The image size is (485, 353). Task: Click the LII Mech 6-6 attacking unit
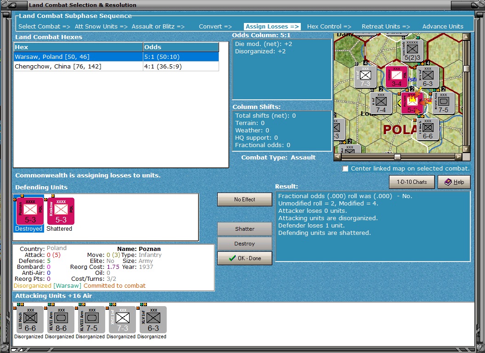click(30, 319)
